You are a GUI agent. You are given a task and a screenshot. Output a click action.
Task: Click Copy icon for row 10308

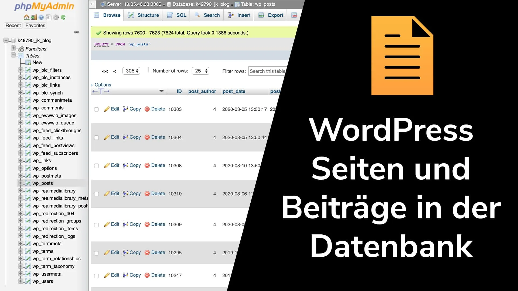(125, 165)
